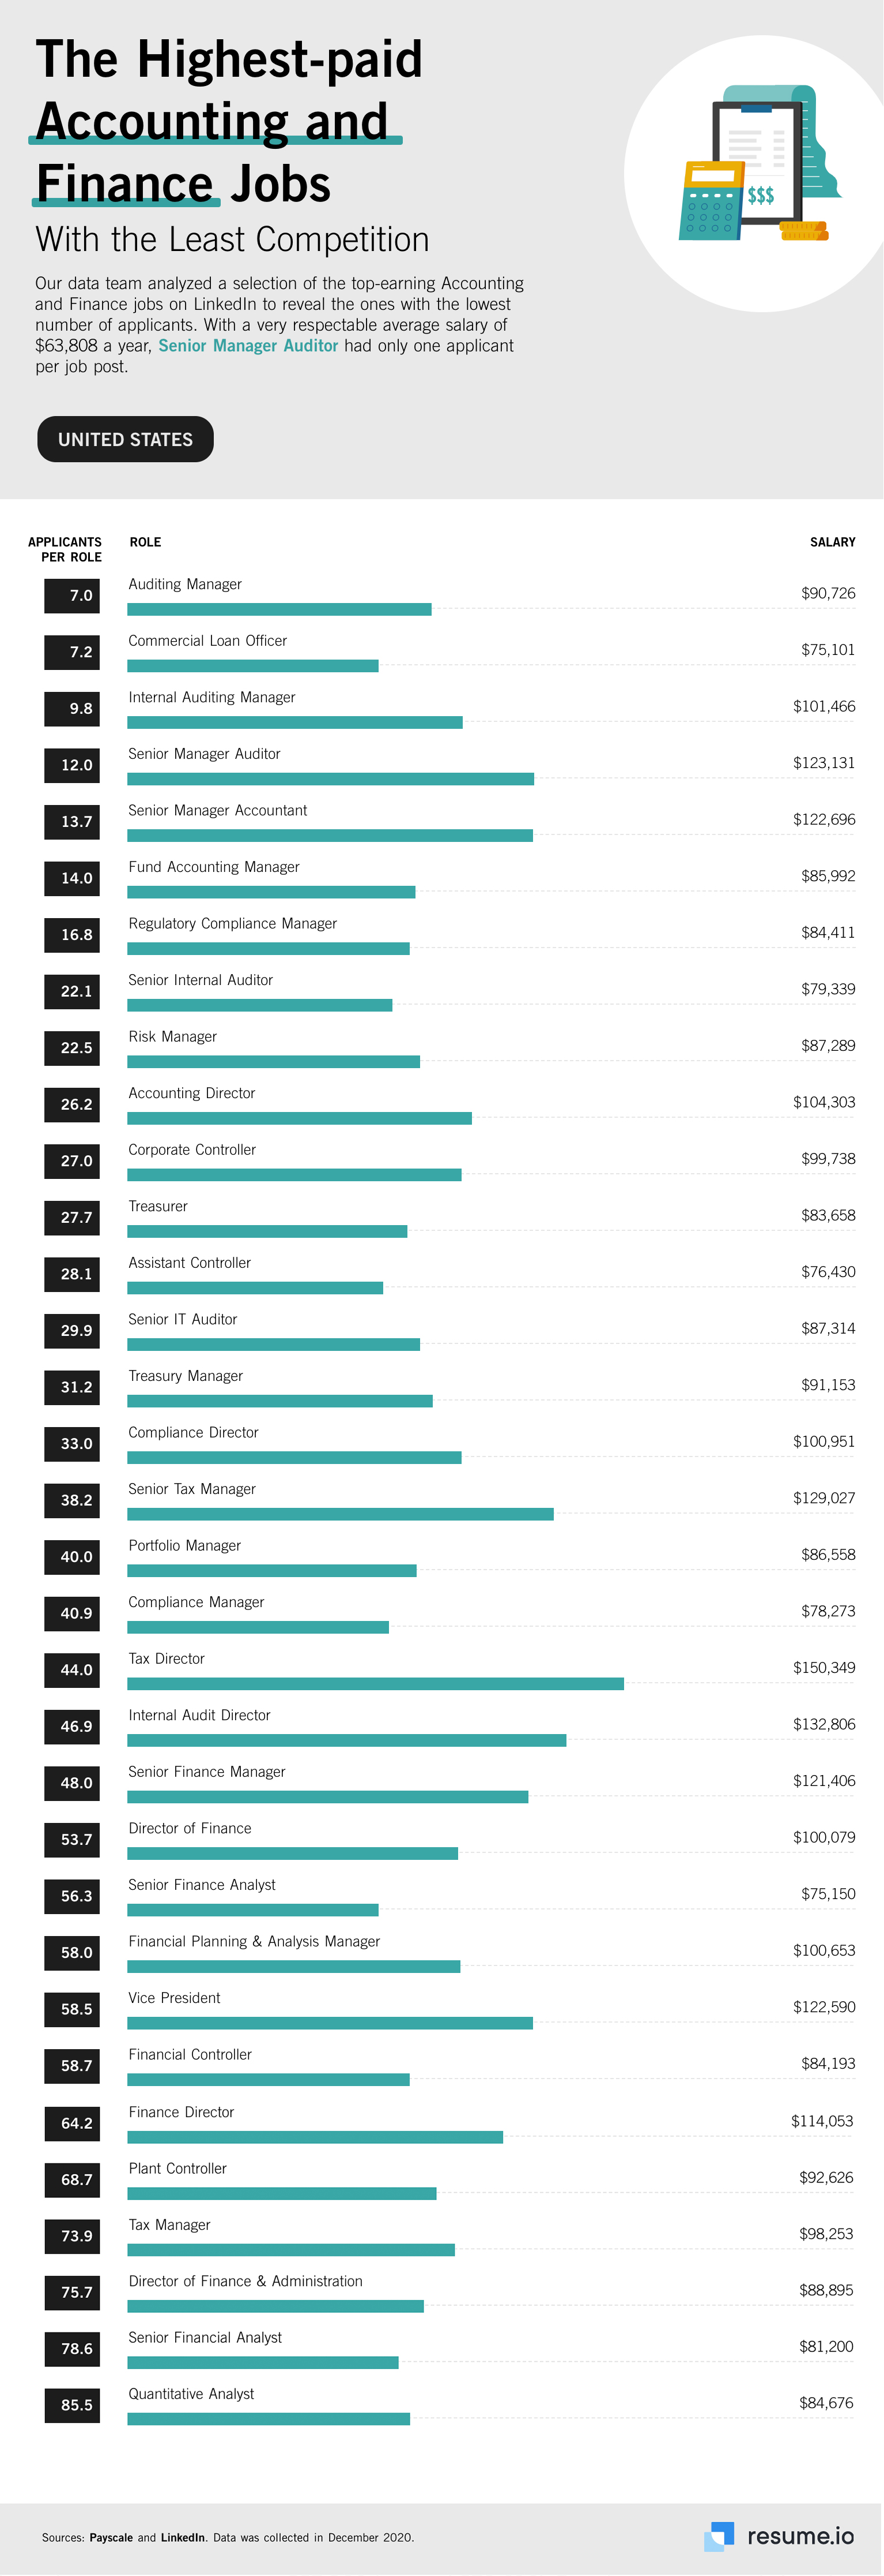The width and height of the screenshot is (884, 2576).
Task: Click the 44.0 applicants badge
Action: [72, 1670]
